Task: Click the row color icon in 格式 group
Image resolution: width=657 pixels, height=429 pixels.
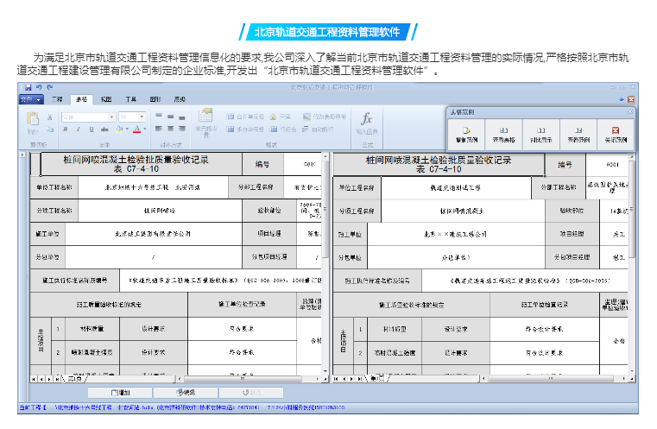Action: [x=274, y=129]
